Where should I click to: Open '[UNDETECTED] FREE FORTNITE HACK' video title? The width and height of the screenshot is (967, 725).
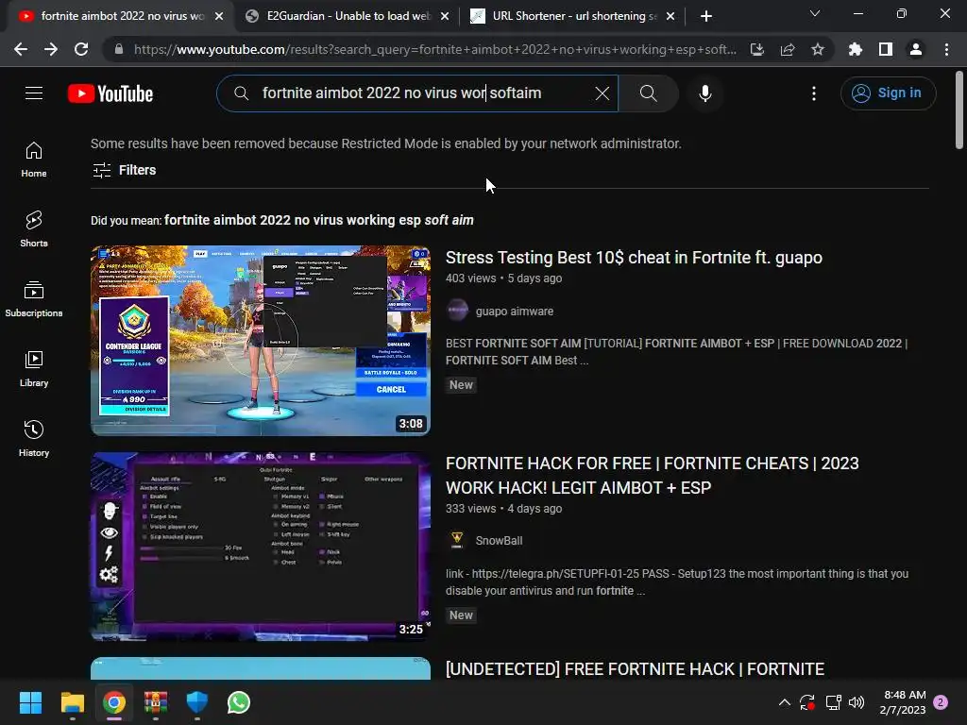635,669
